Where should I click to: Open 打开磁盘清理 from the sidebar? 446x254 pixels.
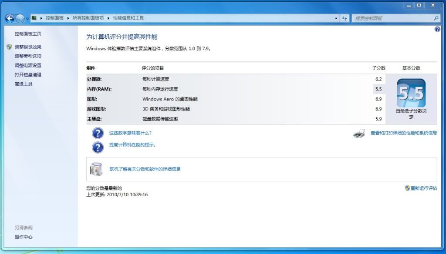tap(28, 75)
